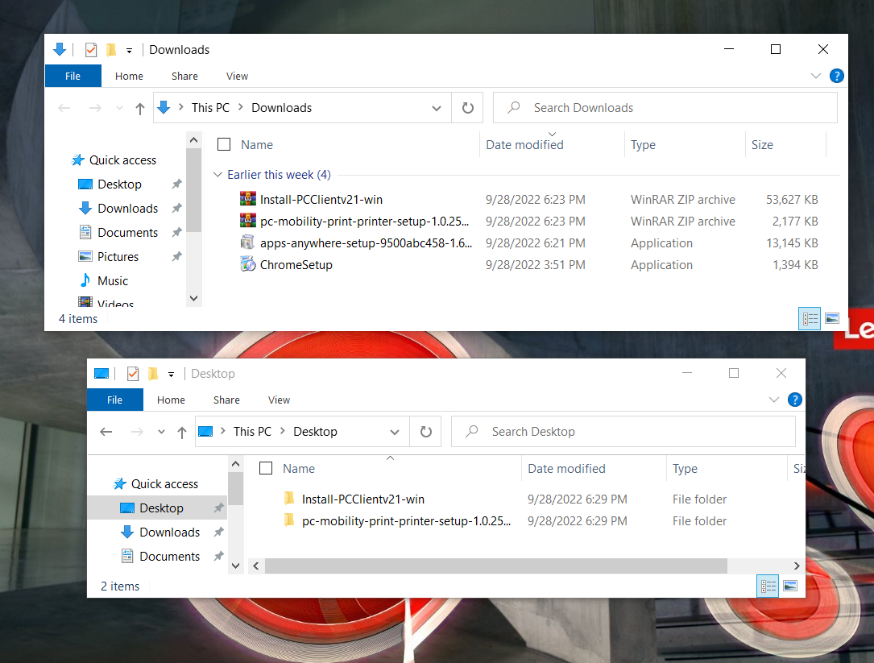Open Share tab in Downloads window
Viewport: 874px width, 663px height.
[x=184, y=76]
